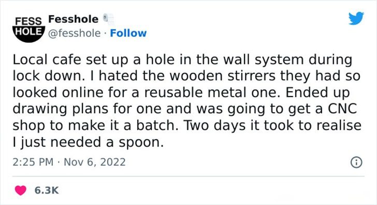
Task: Open the tweet info circle icon
Action: point(356,162)
